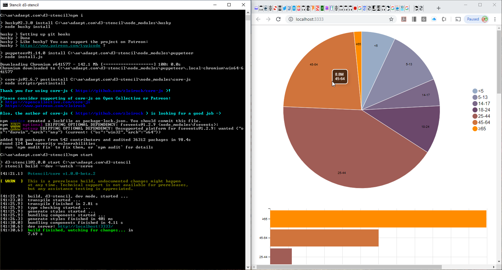Click the browser vertical scrollbar thumb

tap(499, 62)
